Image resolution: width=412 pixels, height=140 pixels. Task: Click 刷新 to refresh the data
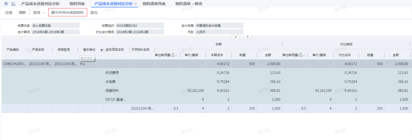click(22, 13)
